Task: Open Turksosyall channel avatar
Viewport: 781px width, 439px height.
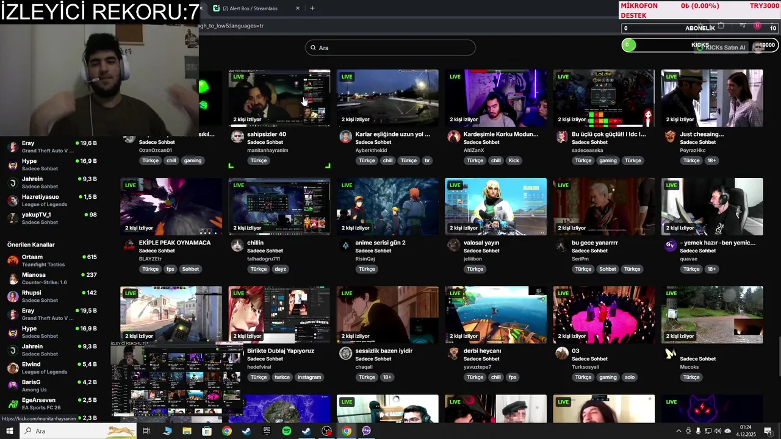Action: pos(562,353)
